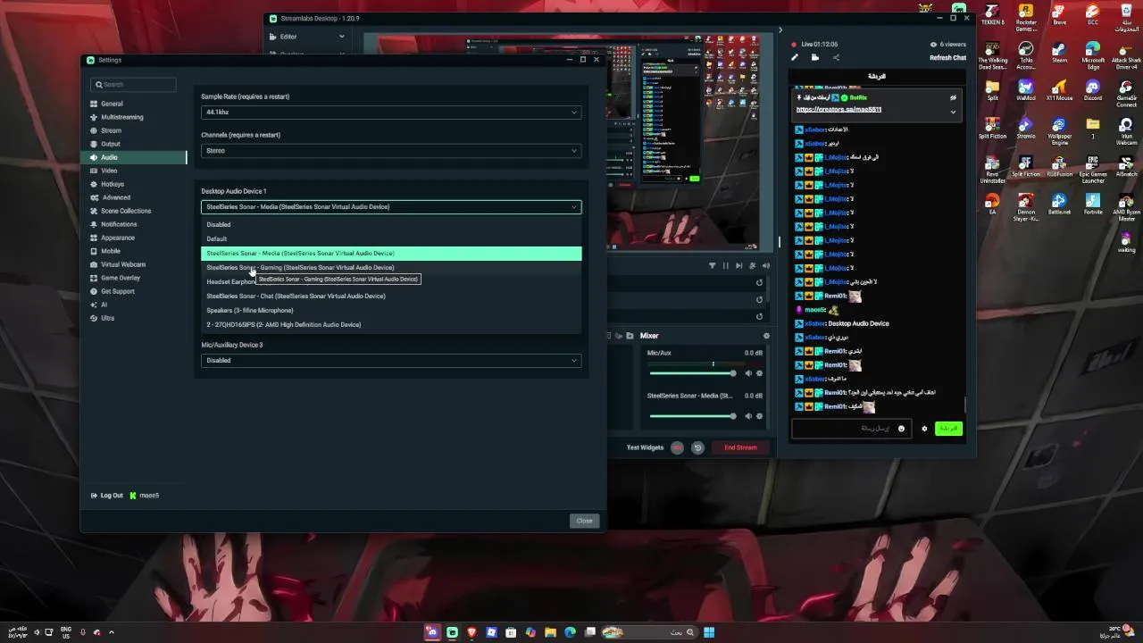Select SteelSeries Sonar - Chat option
Image resolution: width=1143 pixels, height=643 pixels.
tap(391, 296)
